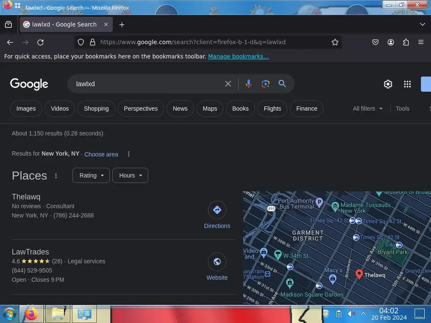The image size is (431, 323).
Task: Expand the All filters dropdown
Action: [x=367, y=109]
